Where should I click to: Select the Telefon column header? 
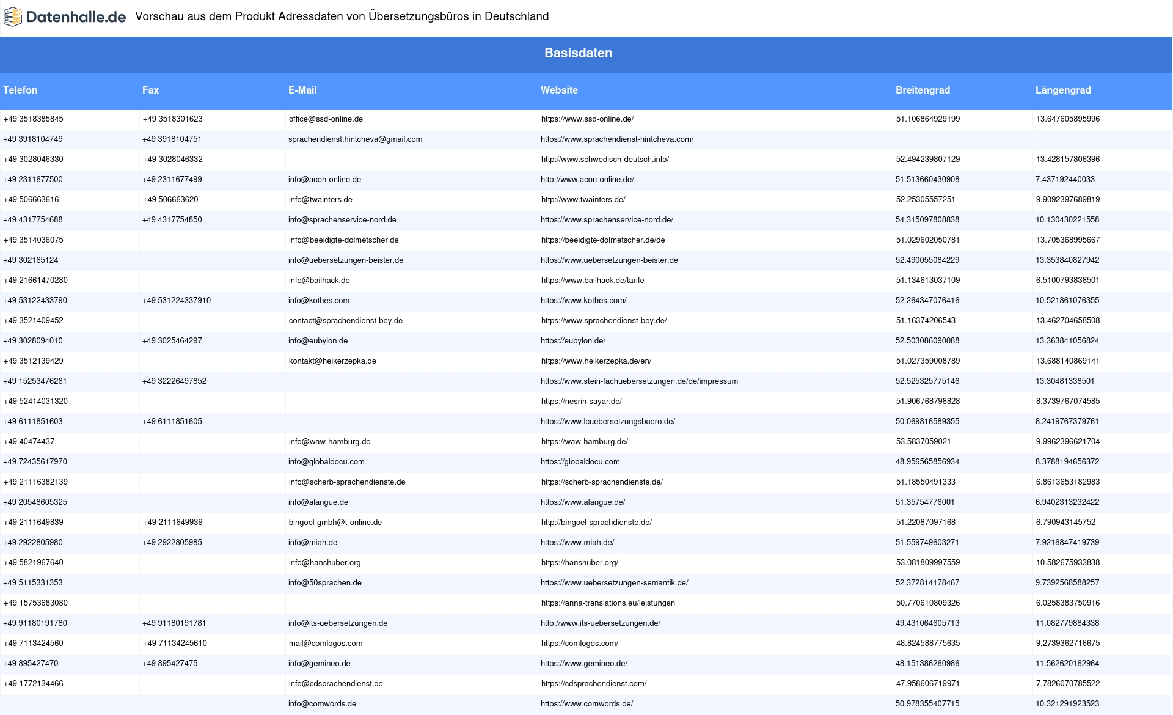pyautogui.click(x=20, y=90)
